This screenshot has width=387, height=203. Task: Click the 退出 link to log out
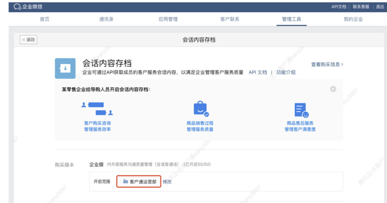[x=380, y=7]
